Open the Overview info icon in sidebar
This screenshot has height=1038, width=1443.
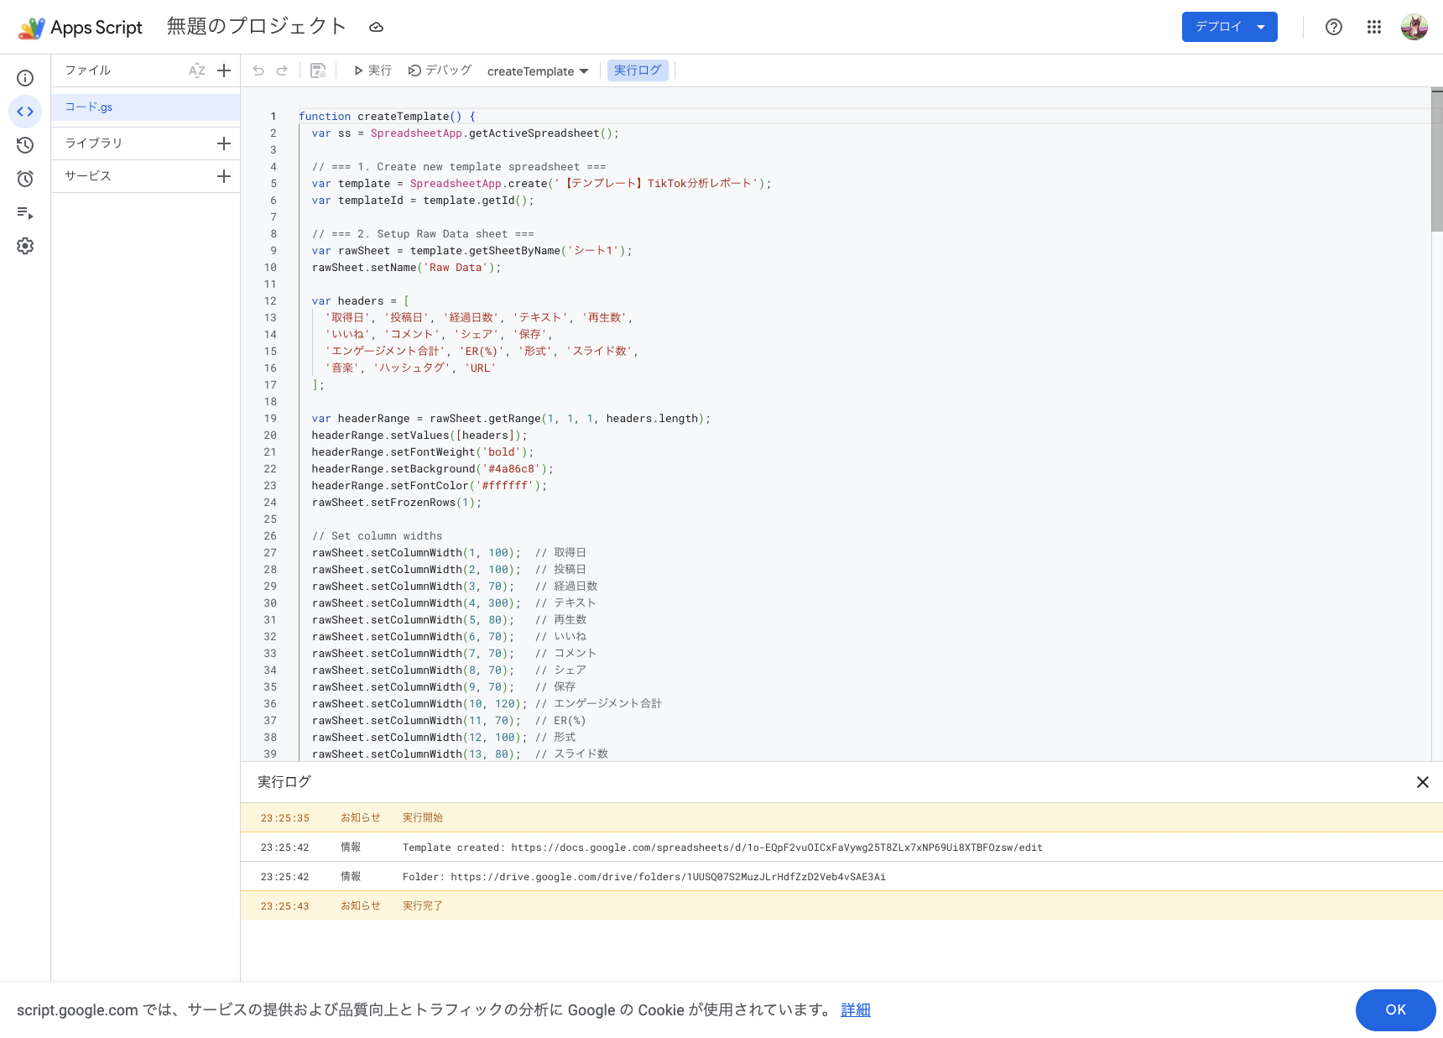coord(25,78)
